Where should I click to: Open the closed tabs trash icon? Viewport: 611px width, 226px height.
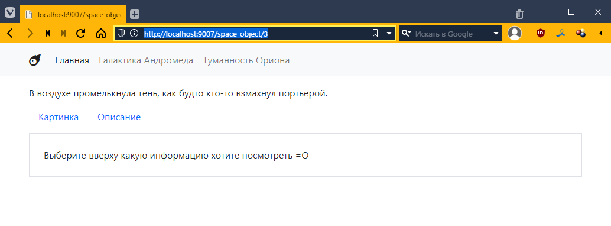point(519,14)
